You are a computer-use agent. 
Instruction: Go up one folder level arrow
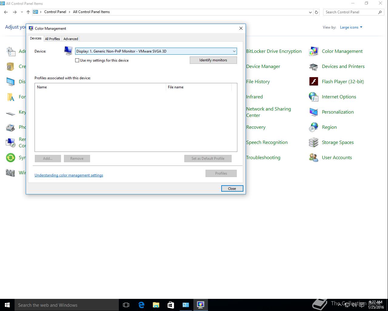[28, 12]
